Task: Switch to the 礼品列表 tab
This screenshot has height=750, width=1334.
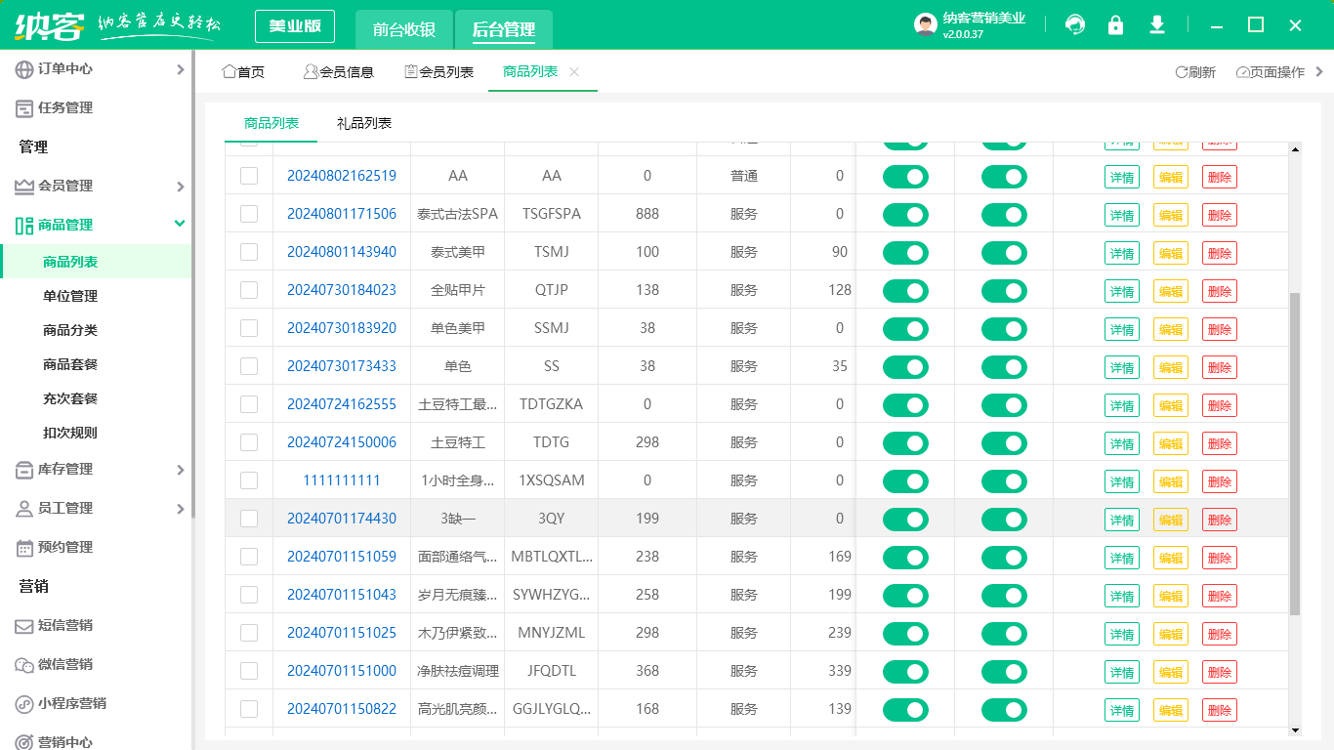Action: [x=364, y=124]
